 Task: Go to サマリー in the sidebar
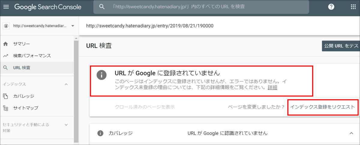coord(21,44)
